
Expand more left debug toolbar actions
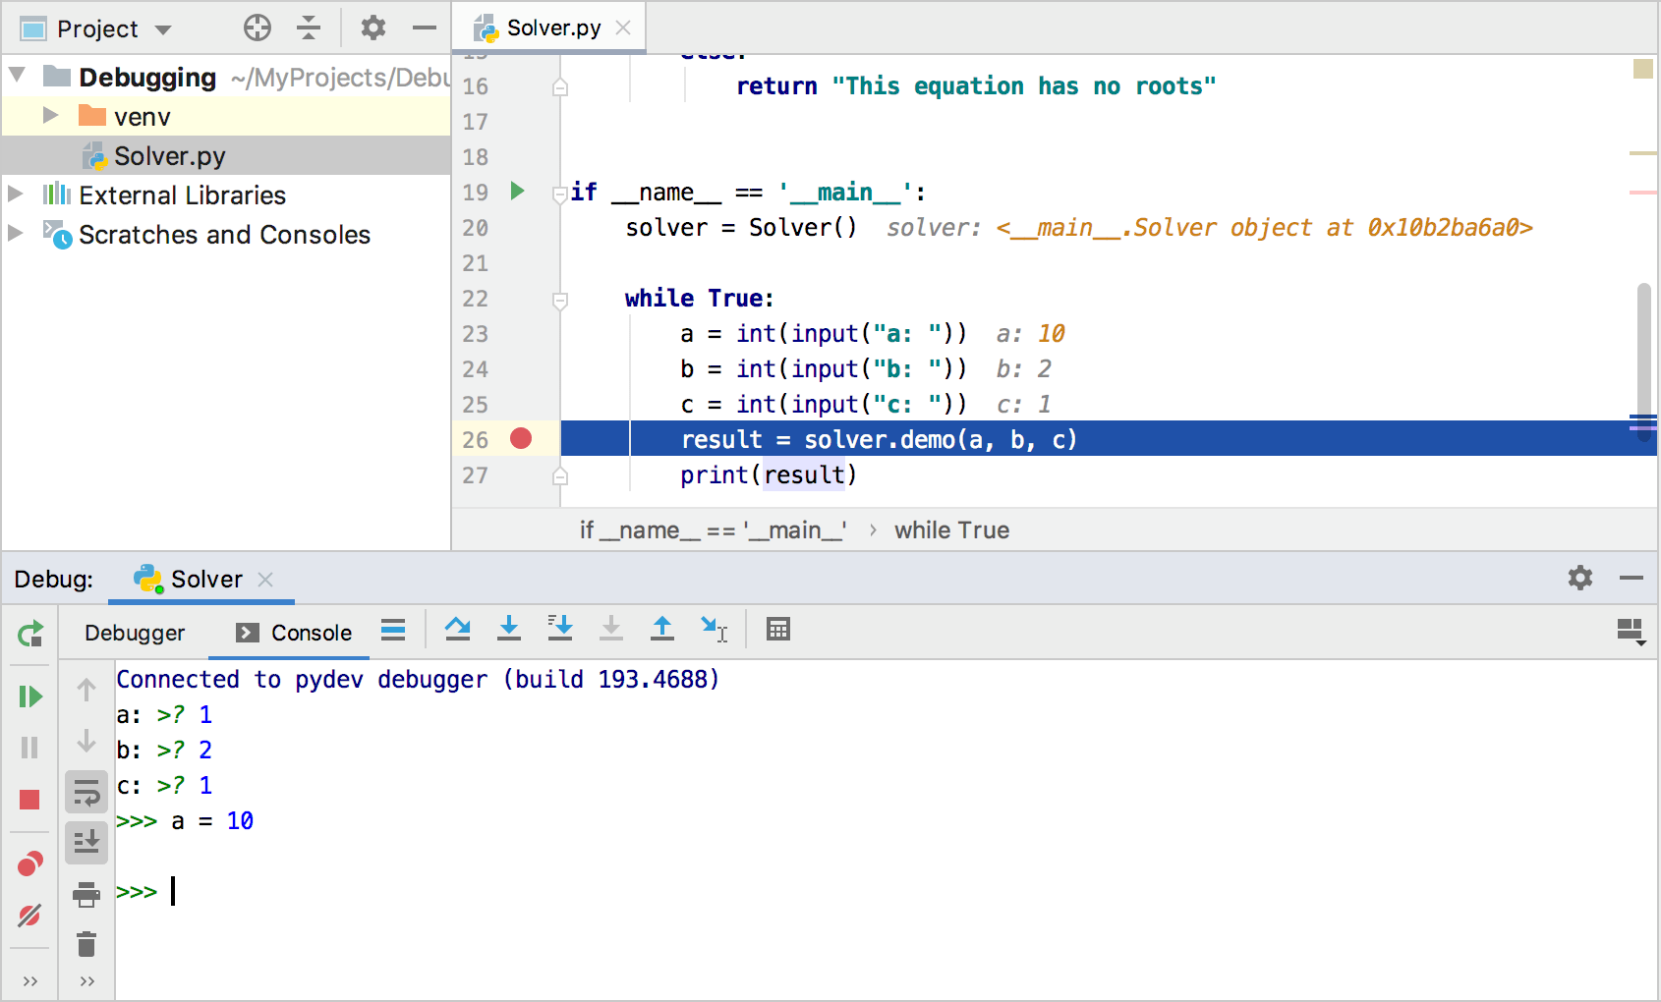pos(30,981)
